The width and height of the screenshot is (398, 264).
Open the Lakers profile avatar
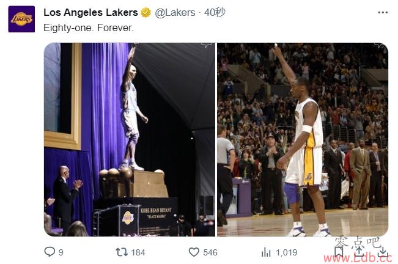point(21,19)
